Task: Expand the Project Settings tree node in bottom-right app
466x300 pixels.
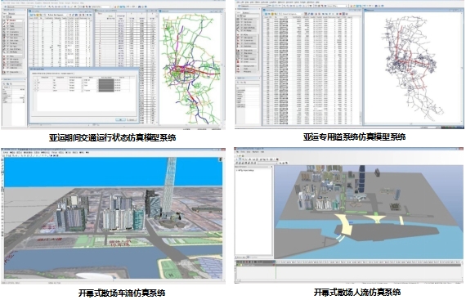Action: (x=237, y=171)
